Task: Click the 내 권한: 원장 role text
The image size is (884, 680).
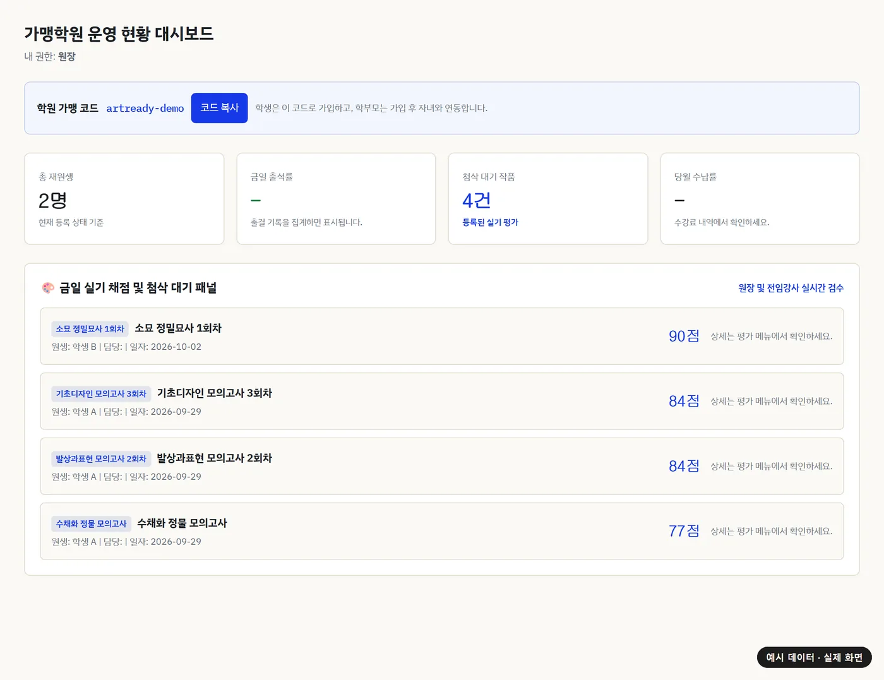Action: tap(50, 56)
